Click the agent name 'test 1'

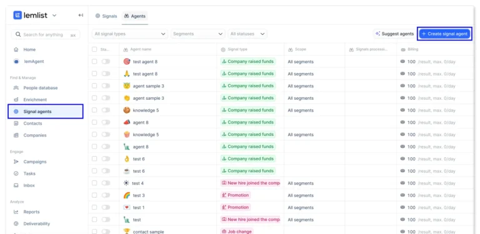(x=139, y=208)
